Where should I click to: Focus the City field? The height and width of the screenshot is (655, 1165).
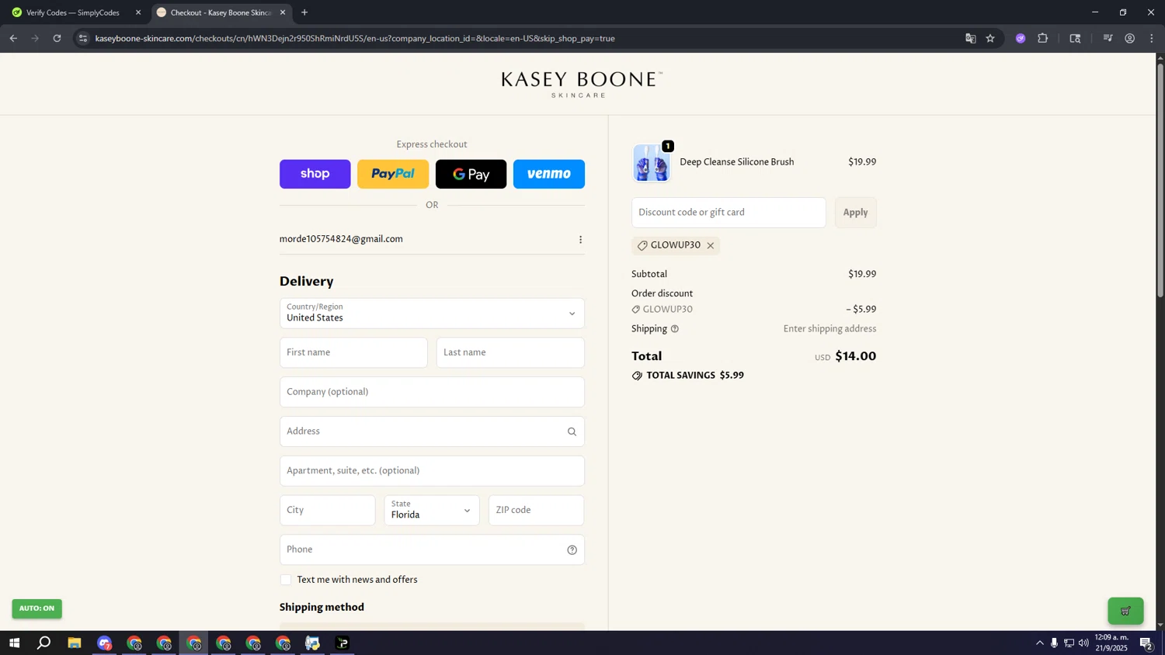(x=327, y=511)
